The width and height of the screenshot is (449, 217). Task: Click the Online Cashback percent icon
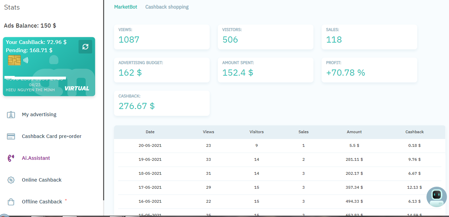tap(11, 180)
